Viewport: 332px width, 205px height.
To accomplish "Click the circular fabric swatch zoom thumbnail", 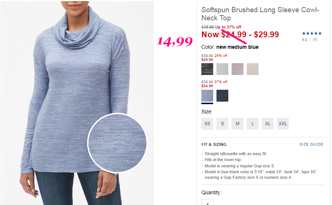I will tap(117, 143).
